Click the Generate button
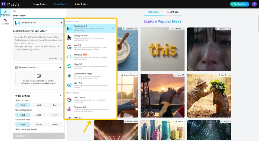 click(39, 136)
